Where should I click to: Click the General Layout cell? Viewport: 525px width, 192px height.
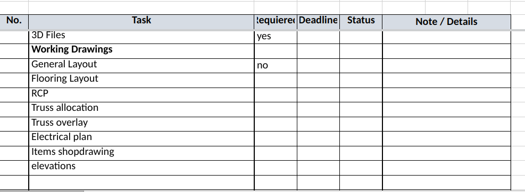[x=141, y=65]
